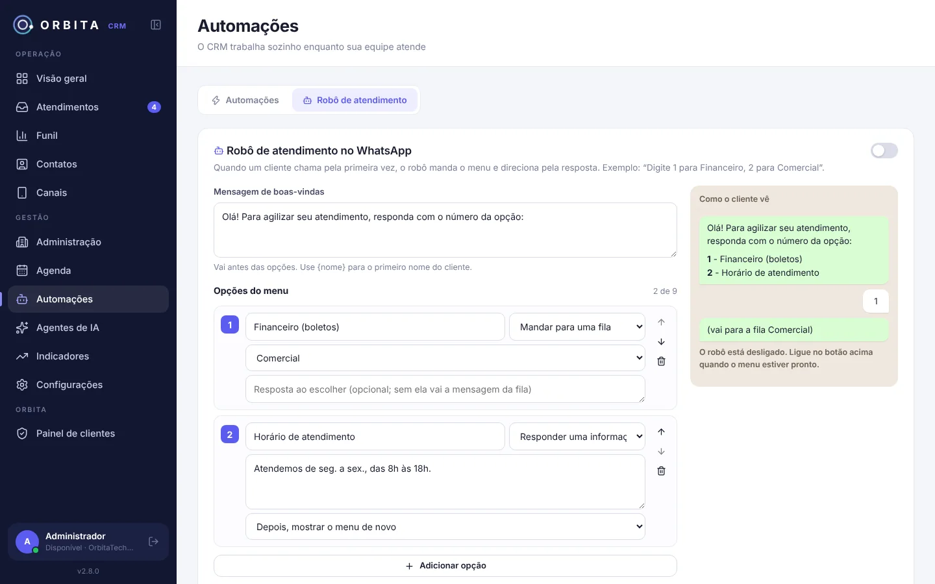935x584 pixels.
Task: Move option 1 Financeiro down with arrow
Action: tap(661, 341)
